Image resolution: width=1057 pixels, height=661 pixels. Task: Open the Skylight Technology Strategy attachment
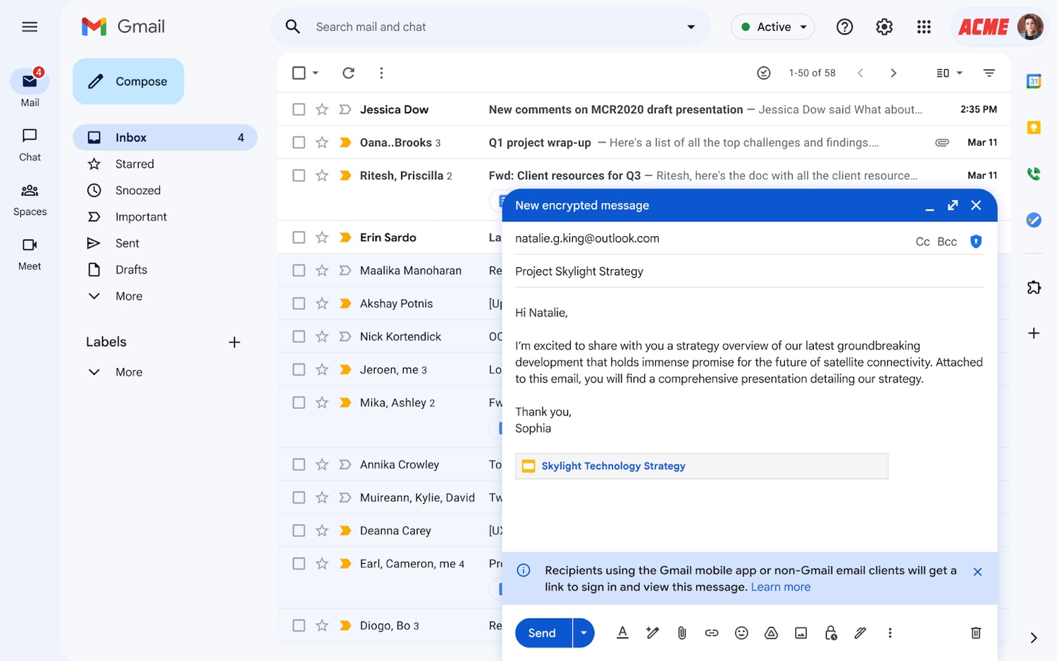click(x=613, y=466)
